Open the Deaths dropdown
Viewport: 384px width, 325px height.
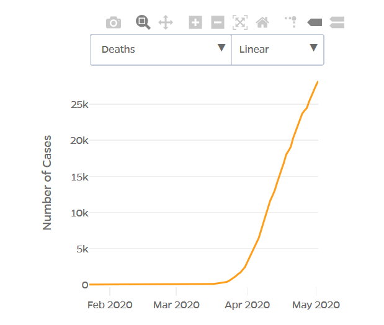tap(161, 50)
